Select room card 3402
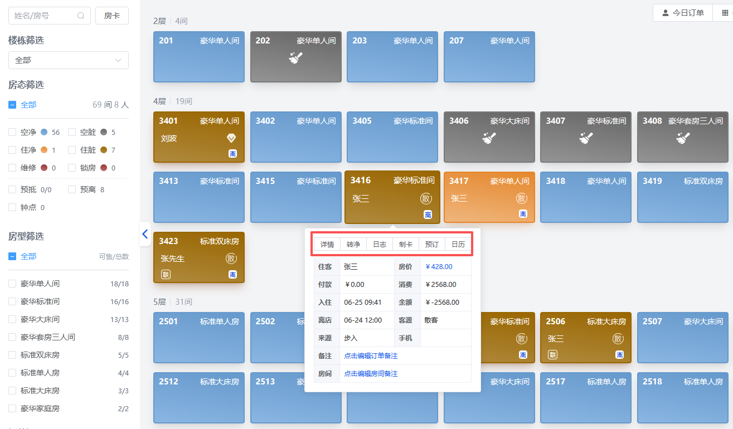The height and width of the screenshot is (429, 733). tap(296, 137)
